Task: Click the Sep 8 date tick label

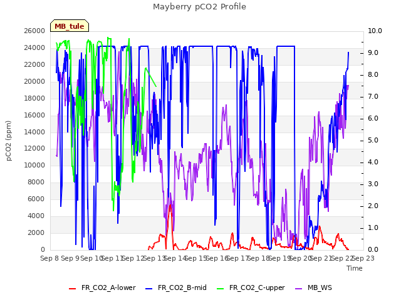Action: tap(49, 258)
